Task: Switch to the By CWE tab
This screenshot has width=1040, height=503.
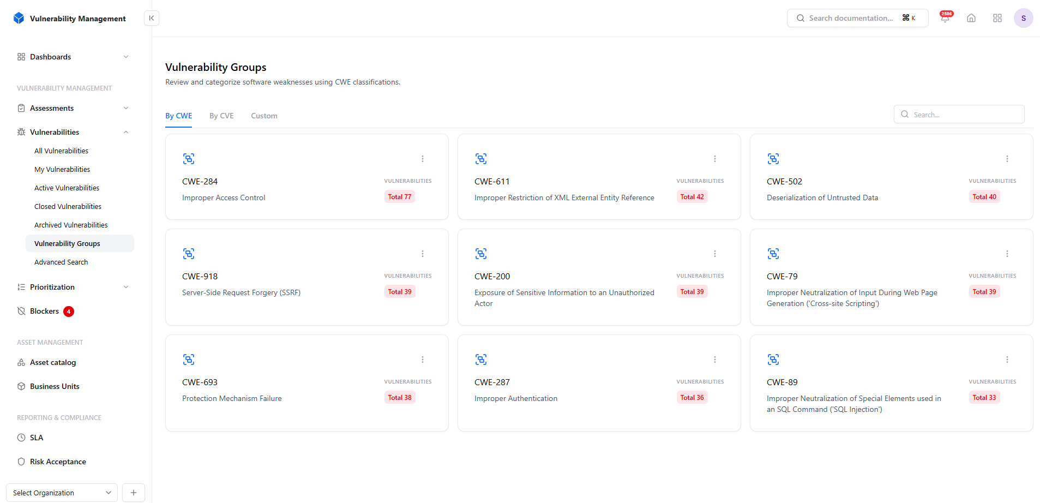Action: [x=179, y=116]
